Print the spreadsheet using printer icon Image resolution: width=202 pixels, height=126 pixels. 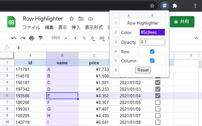(32, 38)
